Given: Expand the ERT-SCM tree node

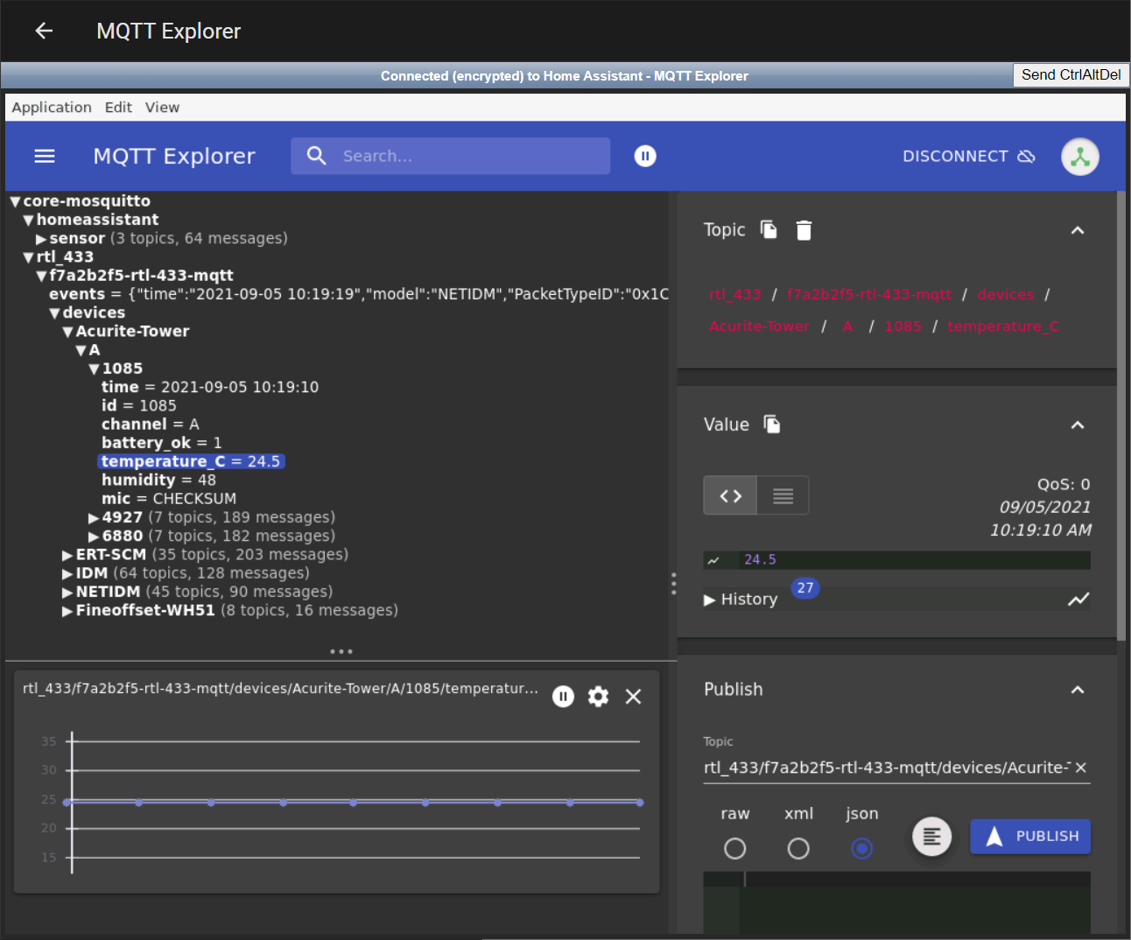Looking at the screenshot, I should click(67, 555).
